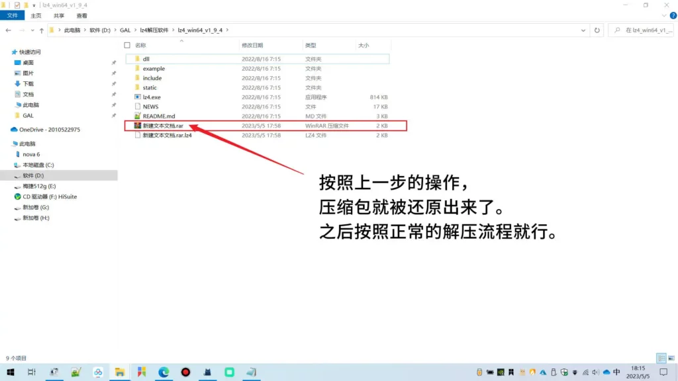The width and height of the screenshot is (678, 381).
Task: Open 软件 (D:) drive in sidebar
Action: tap(33, 175)
